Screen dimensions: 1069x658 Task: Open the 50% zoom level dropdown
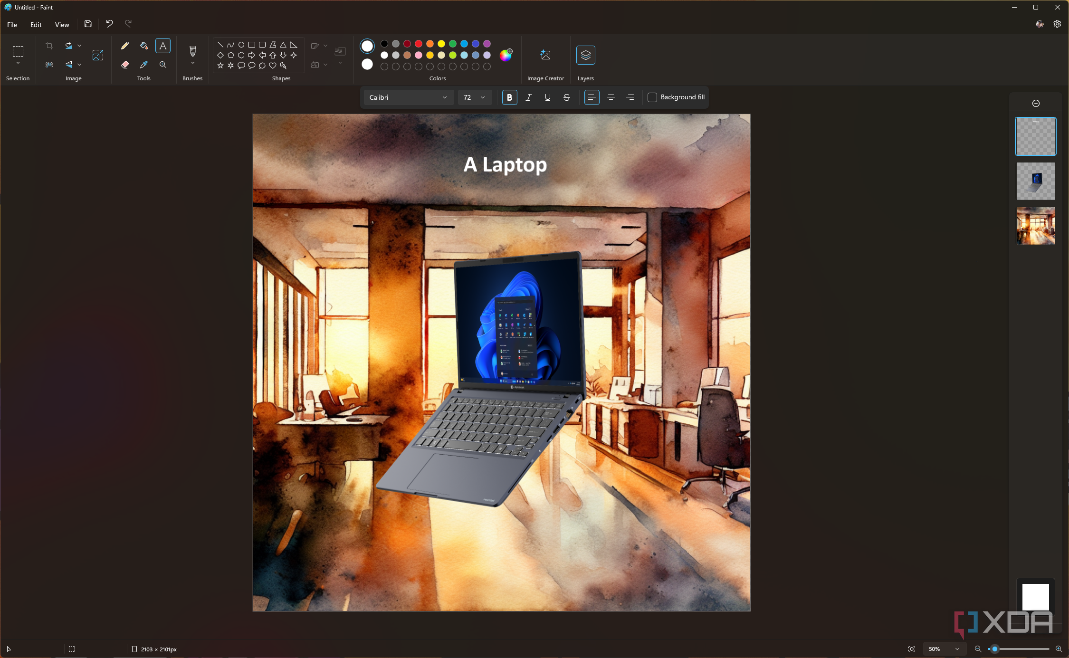point(944,649)
